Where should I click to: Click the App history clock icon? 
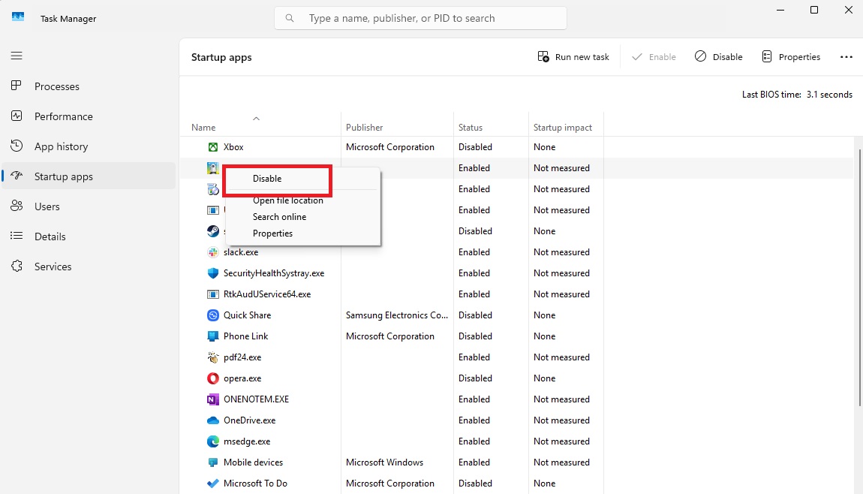(17, 146)
